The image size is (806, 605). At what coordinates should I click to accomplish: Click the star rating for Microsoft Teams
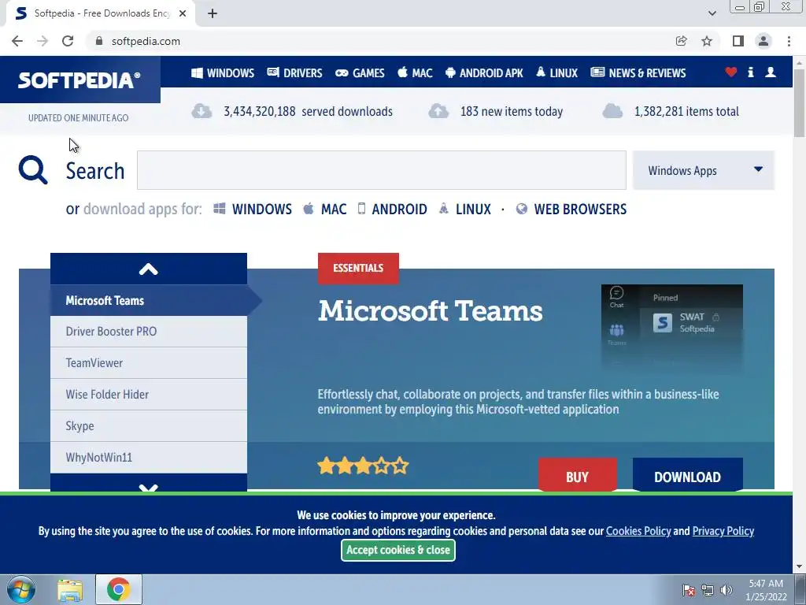363,466
